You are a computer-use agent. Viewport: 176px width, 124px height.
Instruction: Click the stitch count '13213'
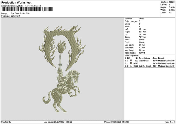(135, 63)
